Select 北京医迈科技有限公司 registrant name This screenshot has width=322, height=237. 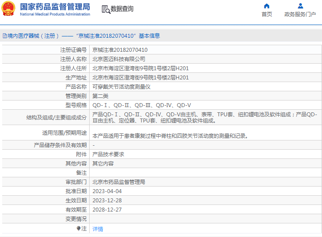tap(119, 59)
